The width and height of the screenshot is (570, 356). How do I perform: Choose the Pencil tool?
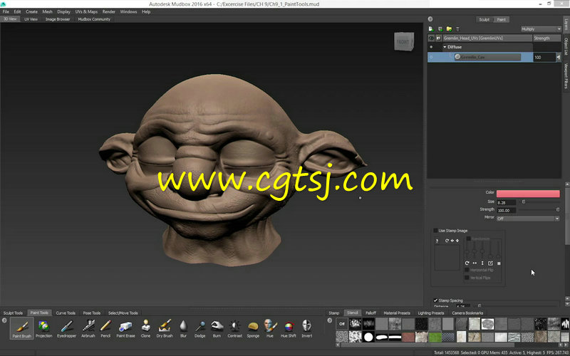(105, 328)
